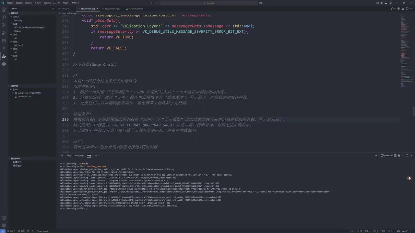Image resolution: width=415 pixels, height=233 pixels.
Task: Open the 终端 (Terminal) menu
Action: (66, 3)
